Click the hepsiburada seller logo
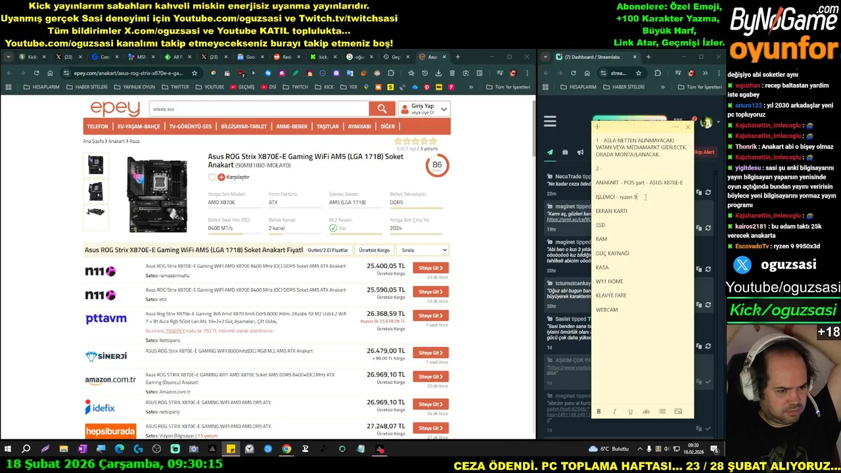841x473 pixels. coord(110,432)
